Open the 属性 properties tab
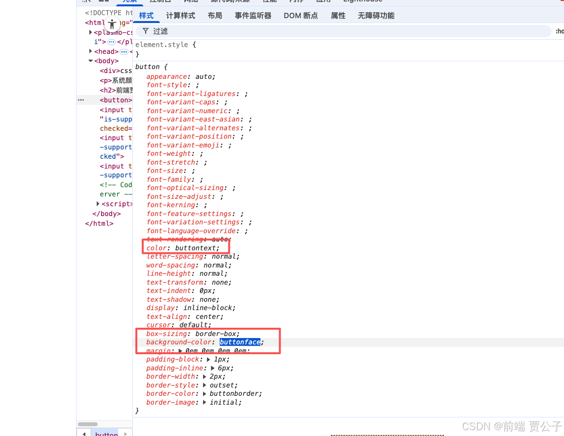 coord(338,16)
